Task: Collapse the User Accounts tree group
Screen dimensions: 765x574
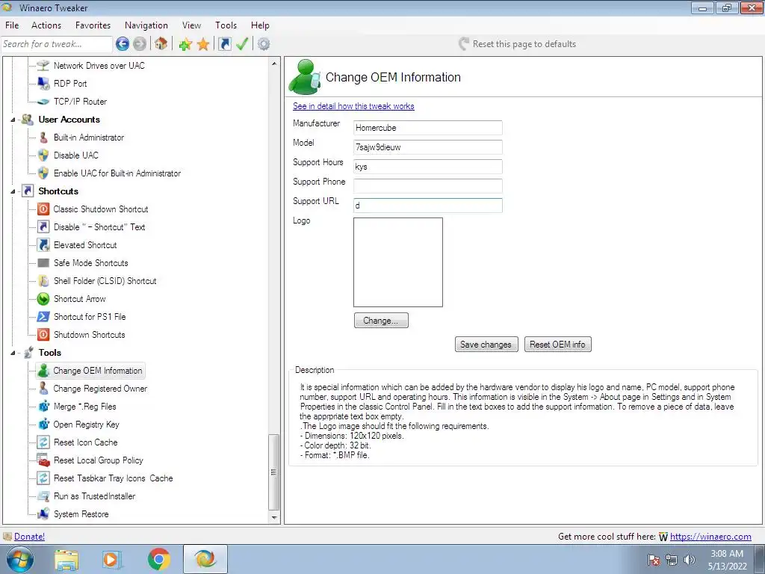Action: 13,120
